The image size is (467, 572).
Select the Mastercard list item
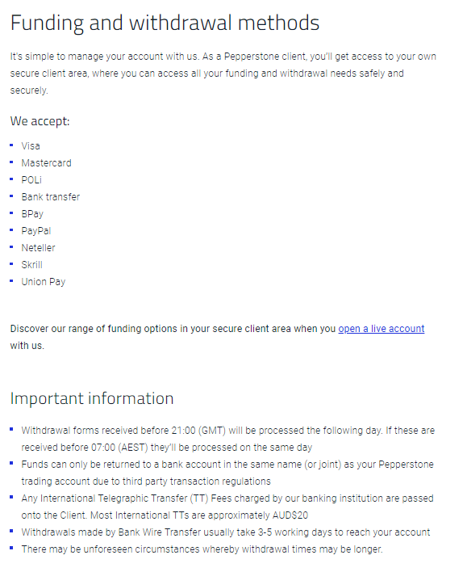tap(46, 163)
